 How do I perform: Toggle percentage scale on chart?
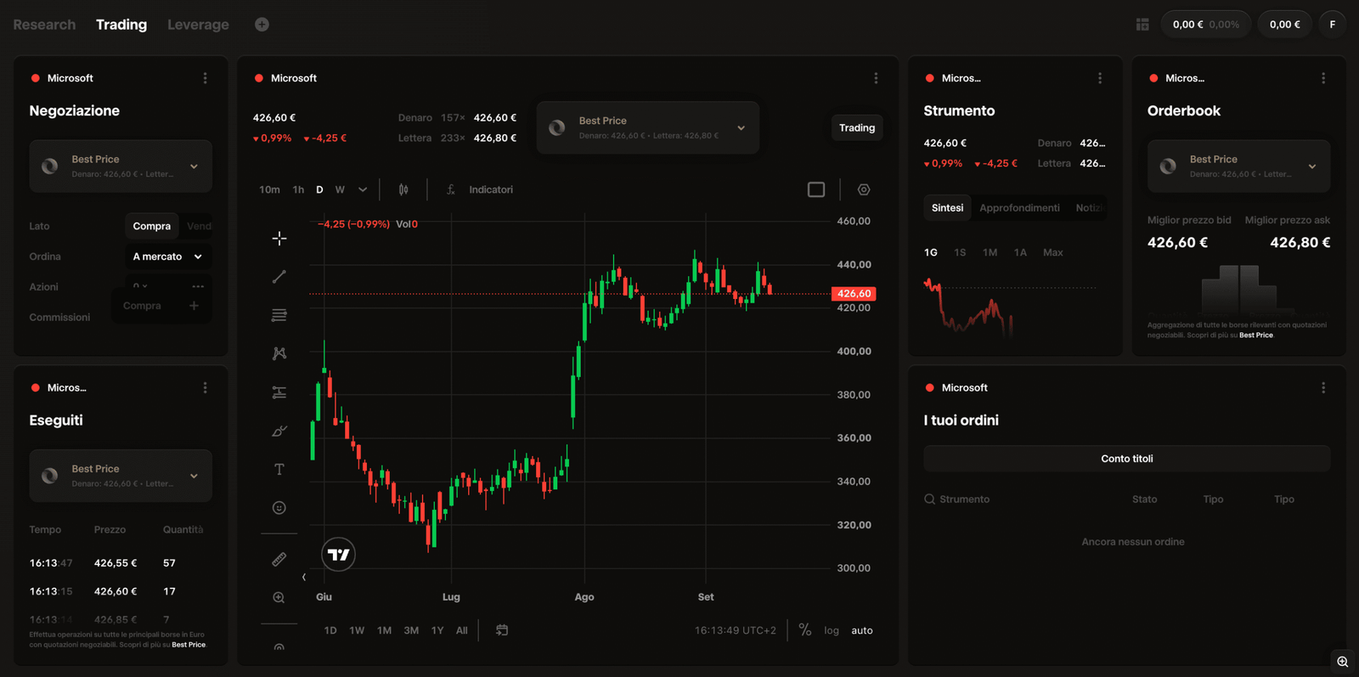pos(805,630)
